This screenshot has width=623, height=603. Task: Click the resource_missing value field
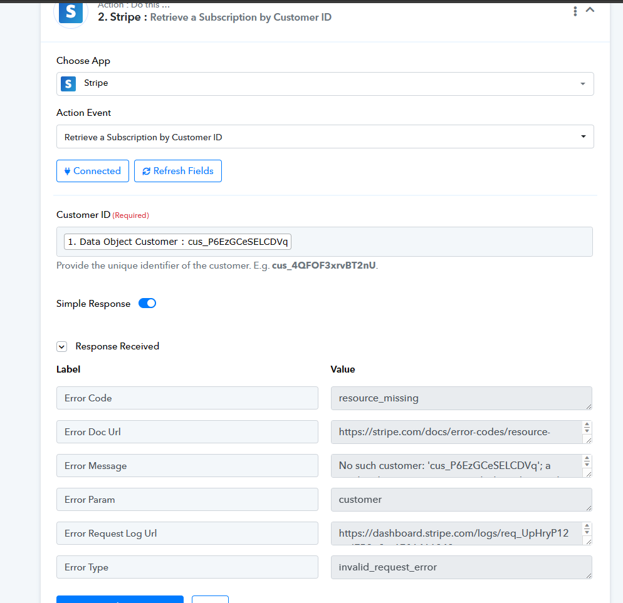(461, 398)
